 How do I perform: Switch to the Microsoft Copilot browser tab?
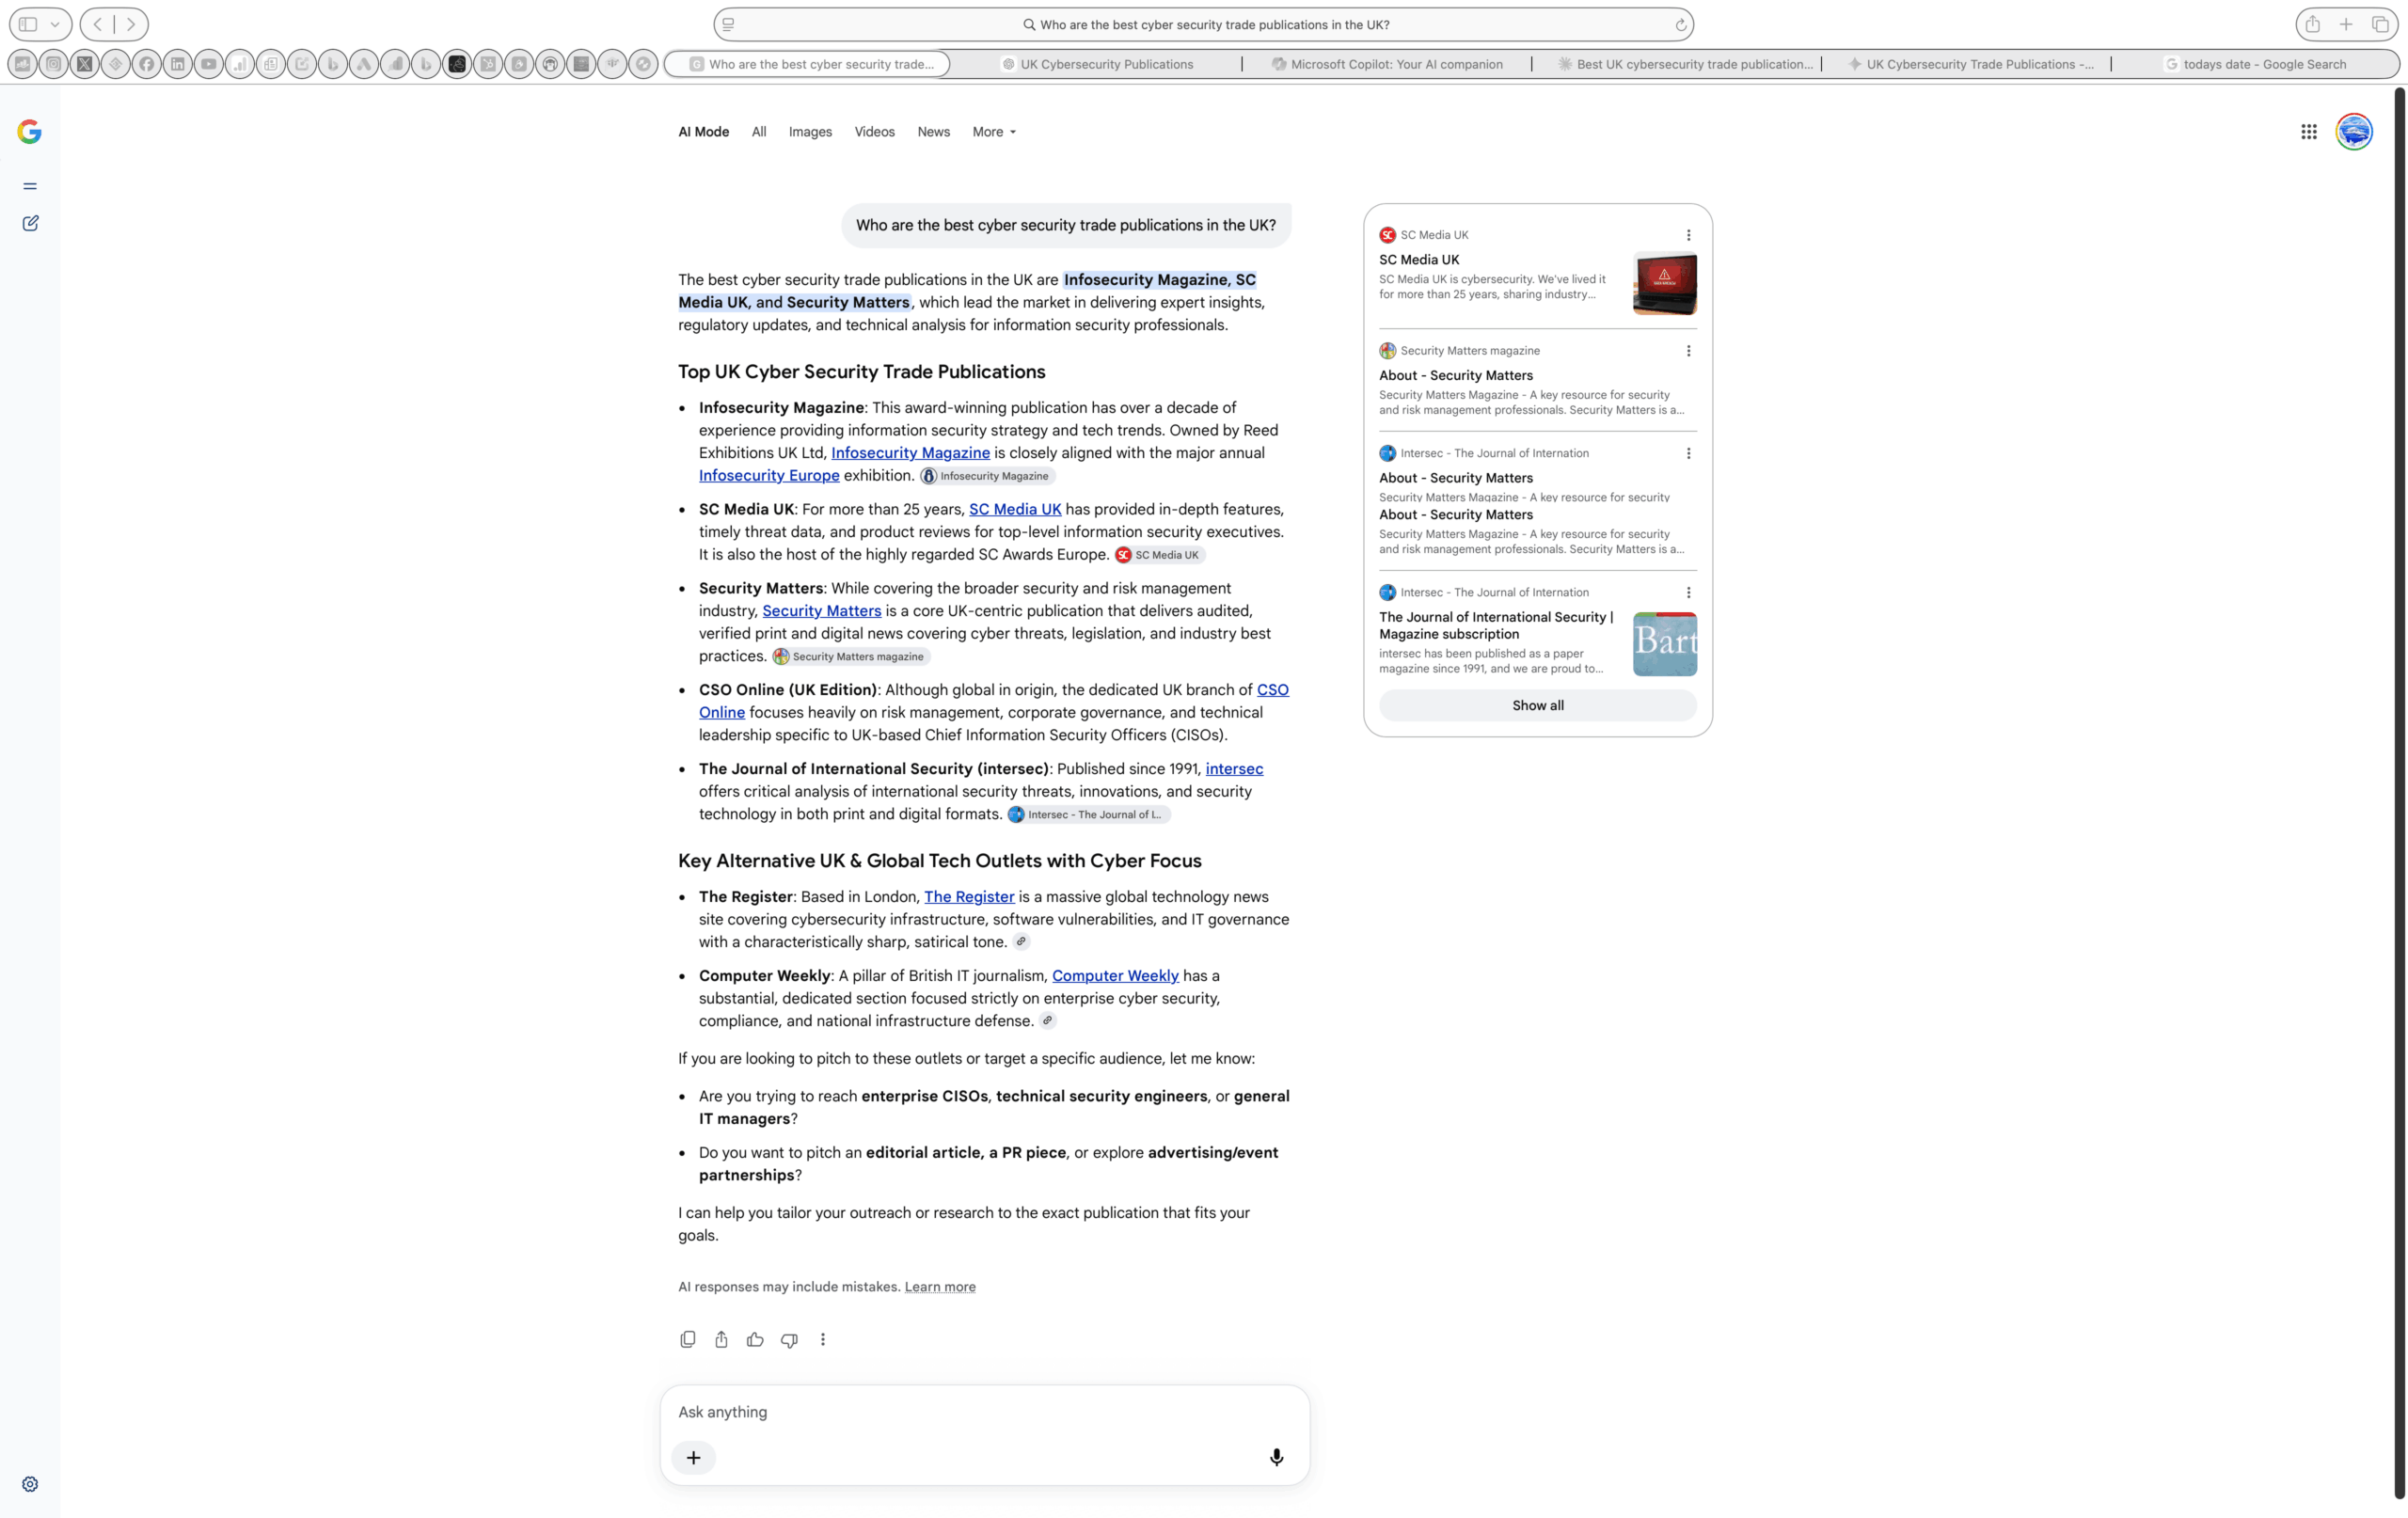pos(1386,64)
